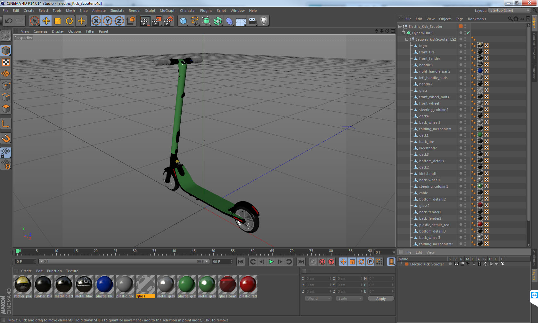Screen dimensions: 538x323
Task: Select the plastic_blu material swatch
Action: coord(104,287)
